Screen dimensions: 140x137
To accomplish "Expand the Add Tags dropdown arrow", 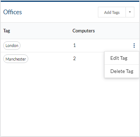I will point(130,12).
